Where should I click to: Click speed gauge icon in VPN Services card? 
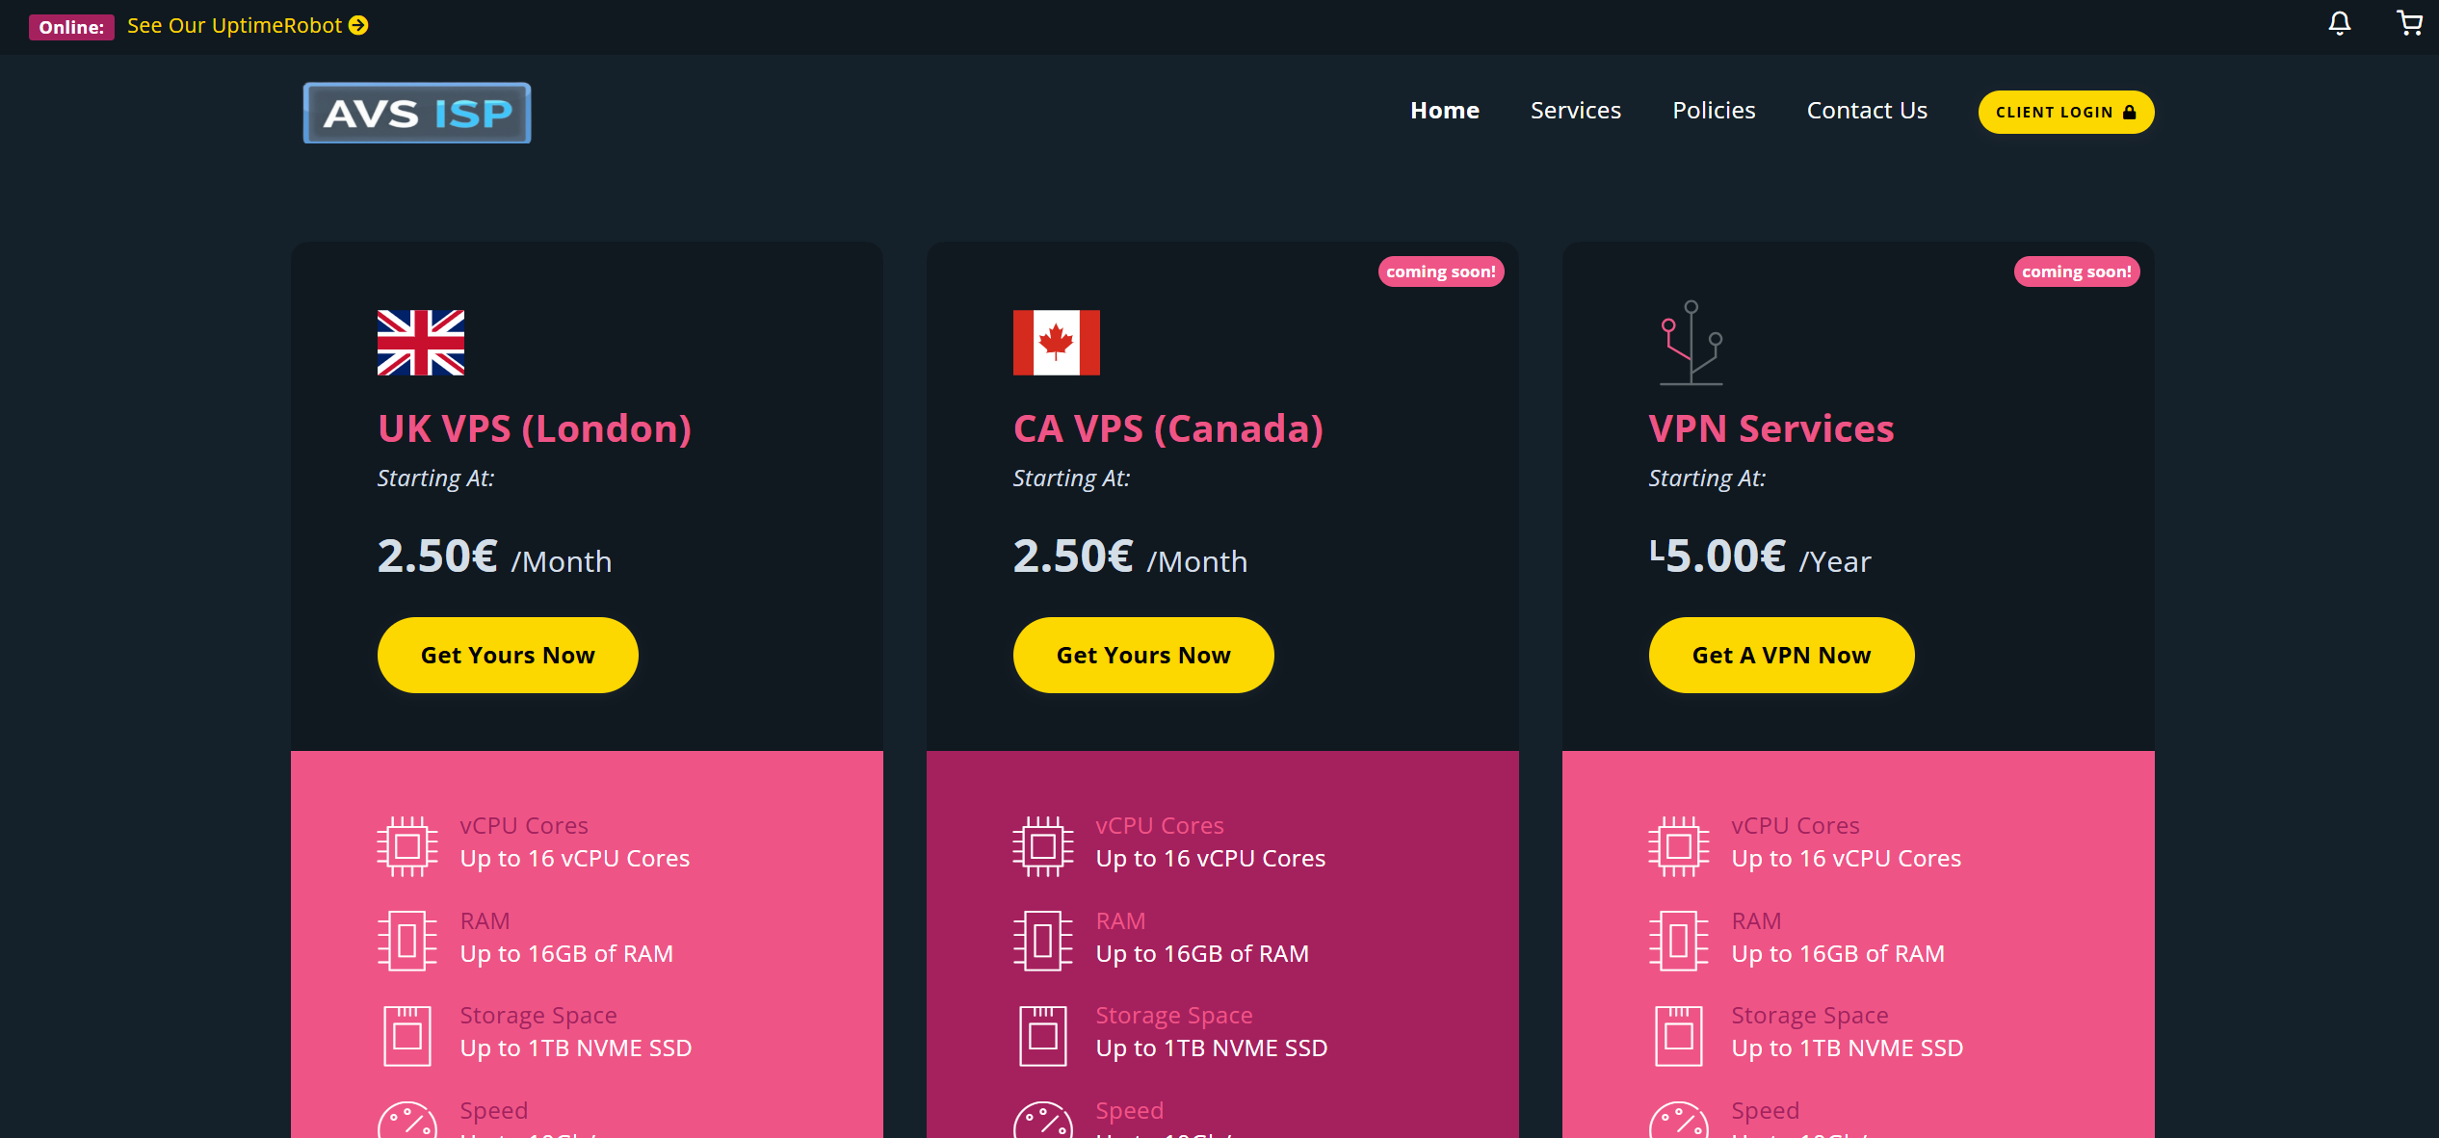pyautogui.click(x=1679, y=1121)
